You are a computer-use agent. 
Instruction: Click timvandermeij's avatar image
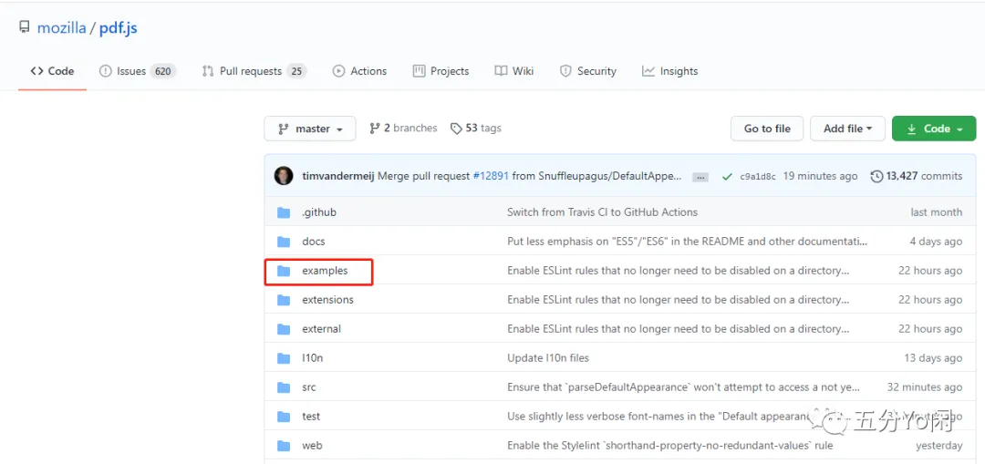coord(284,176)
